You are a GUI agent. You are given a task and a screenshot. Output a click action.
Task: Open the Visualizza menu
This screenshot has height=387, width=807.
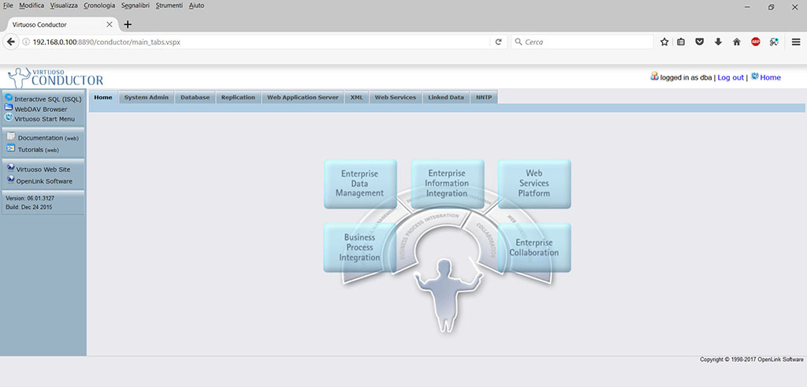click(x=64, y=6)
